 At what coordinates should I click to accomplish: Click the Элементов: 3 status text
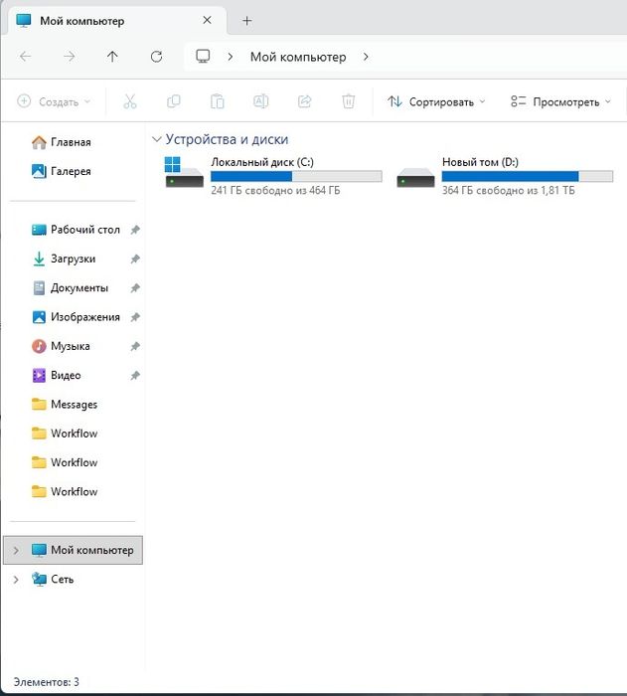click(46, 682)
